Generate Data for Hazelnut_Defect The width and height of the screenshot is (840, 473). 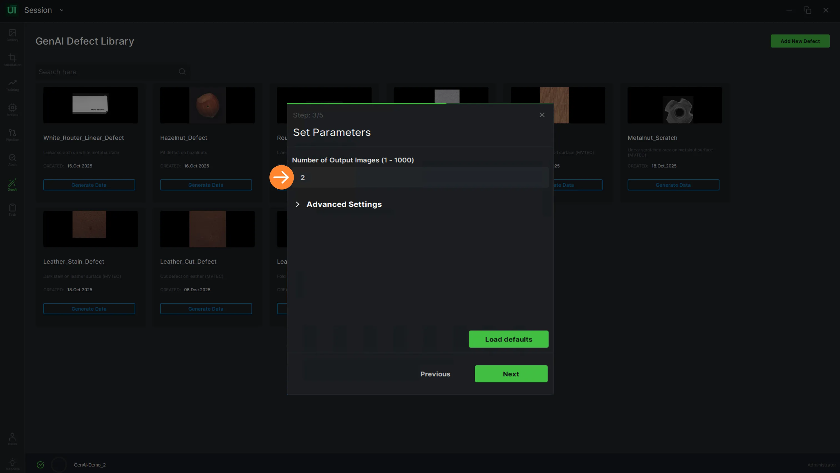[x=206, y=185]
